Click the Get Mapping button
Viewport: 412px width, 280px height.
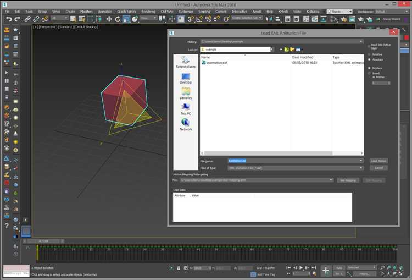(x=348, y=180)
